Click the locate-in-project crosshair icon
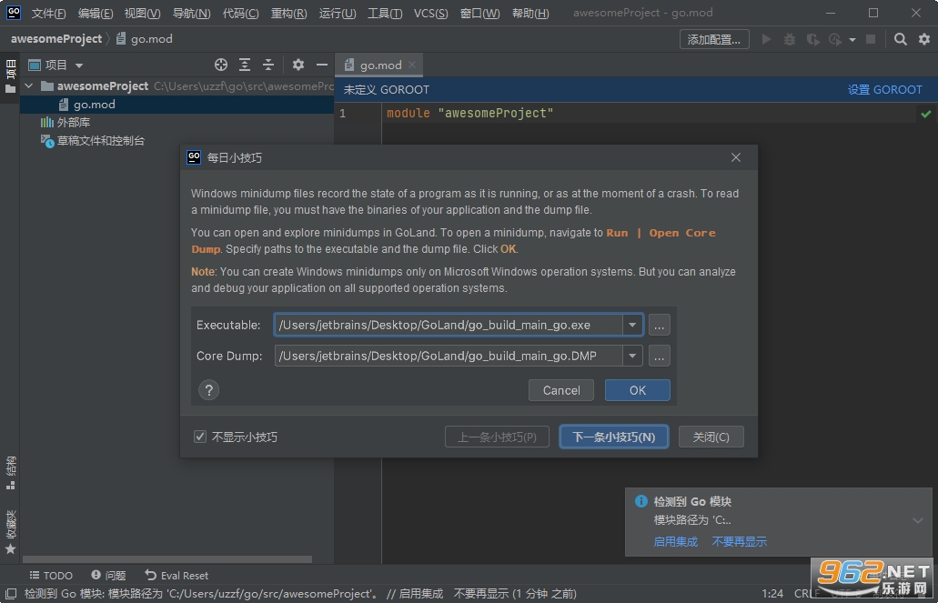Viewport: 938px width, 603px height. [221, 65]
